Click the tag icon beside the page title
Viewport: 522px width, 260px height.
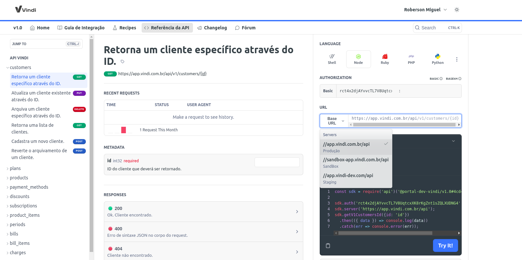point(122,62)
